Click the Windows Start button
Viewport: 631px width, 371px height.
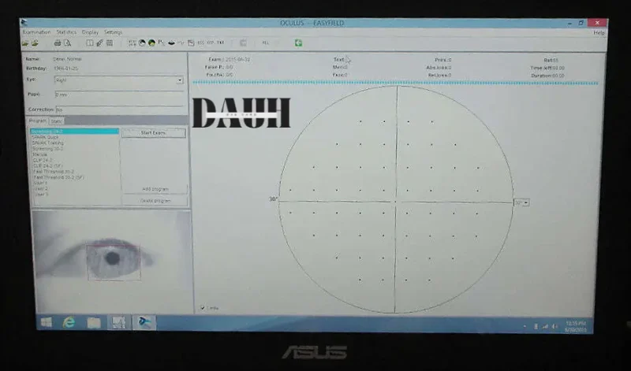coord(46,322)
